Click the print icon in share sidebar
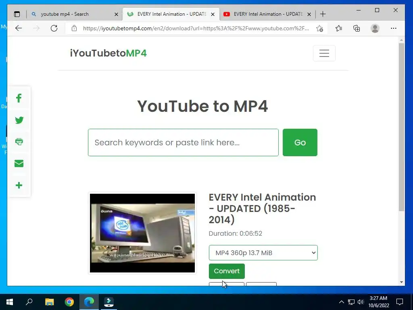This screenshot has width=413, height=310. tap(19, 142)
